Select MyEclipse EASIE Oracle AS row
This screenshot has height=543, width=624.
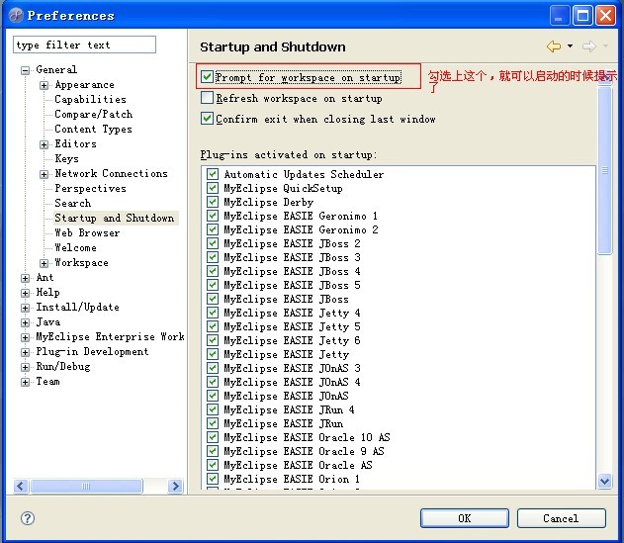tap(298, 465)
